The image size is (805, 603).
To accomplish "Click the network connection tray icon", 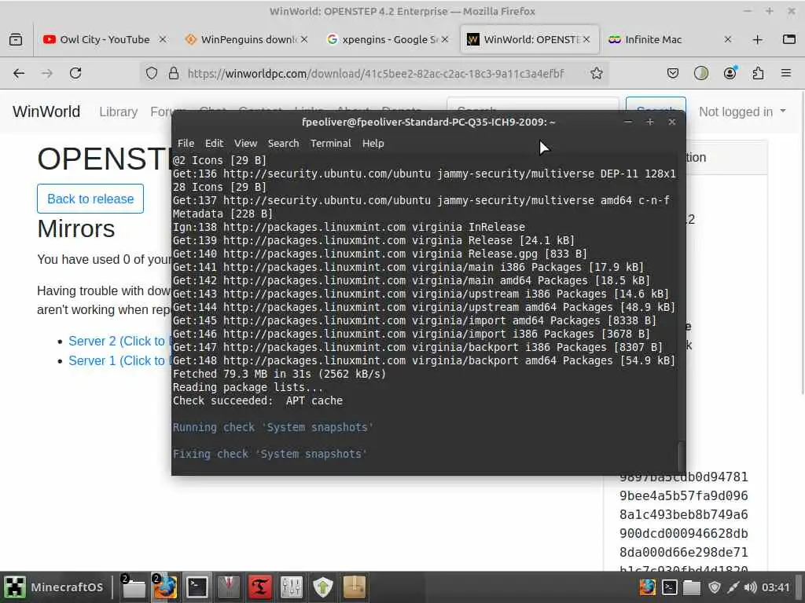I will pos(733,587).
